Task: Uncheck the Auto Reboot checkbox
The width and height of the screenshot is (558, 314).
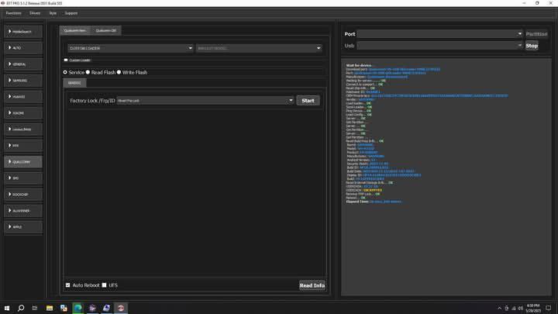Action: pos(68,285)
